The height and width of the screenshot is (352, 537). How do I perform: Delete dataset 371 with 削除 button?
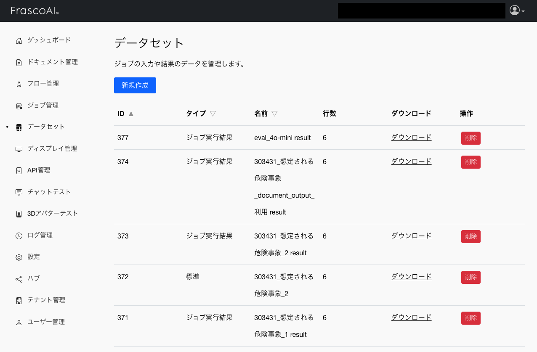coord(471,318)
